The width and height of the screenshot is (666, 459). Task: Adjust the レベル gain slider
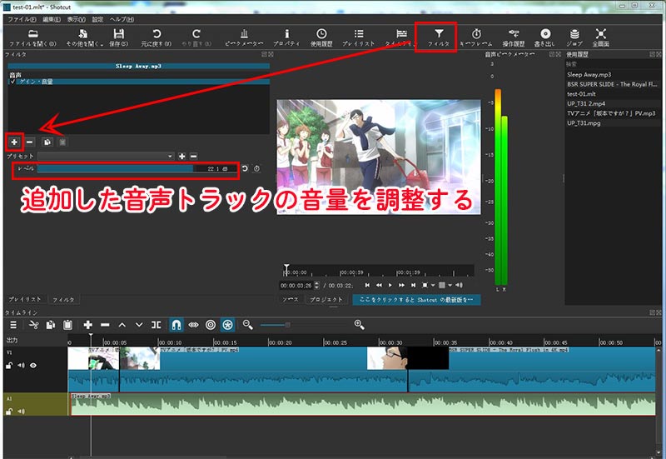point(137,169)
